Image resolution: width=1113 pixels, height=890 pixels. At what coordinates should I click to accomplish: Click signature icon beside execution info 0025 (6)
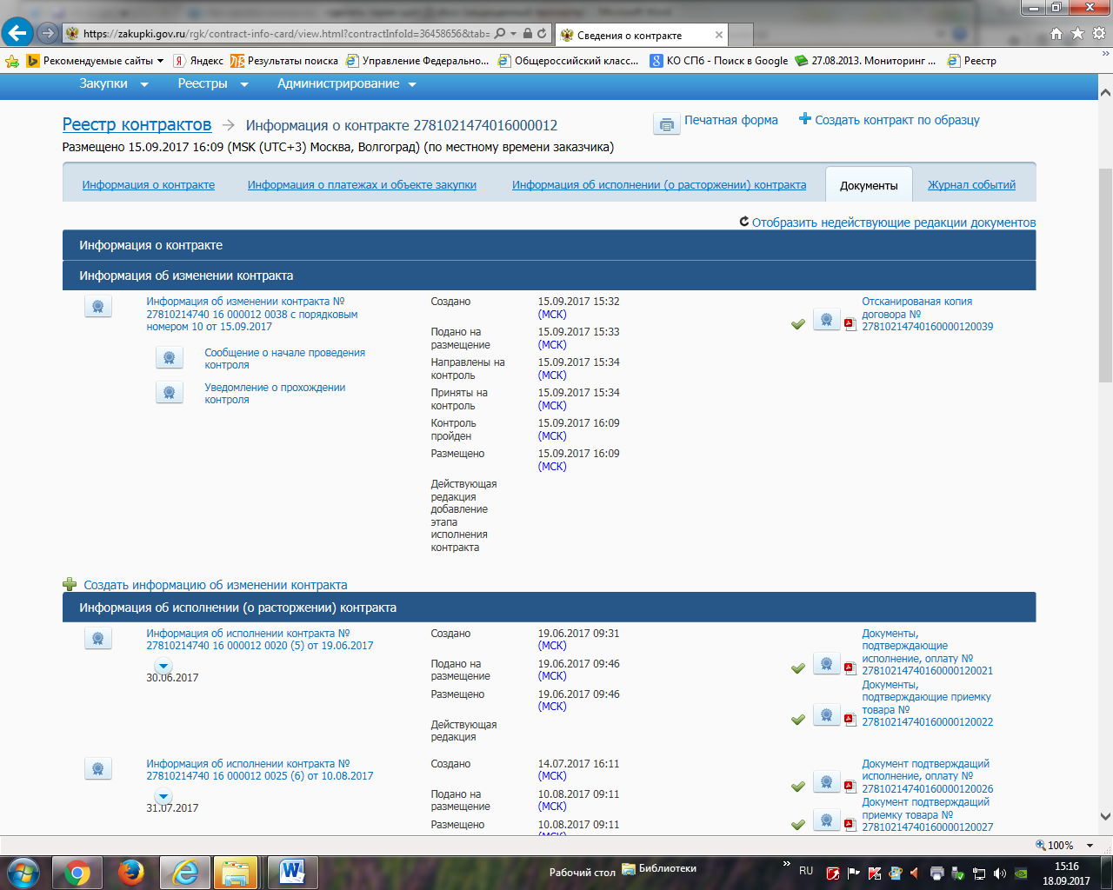[98, 768]
